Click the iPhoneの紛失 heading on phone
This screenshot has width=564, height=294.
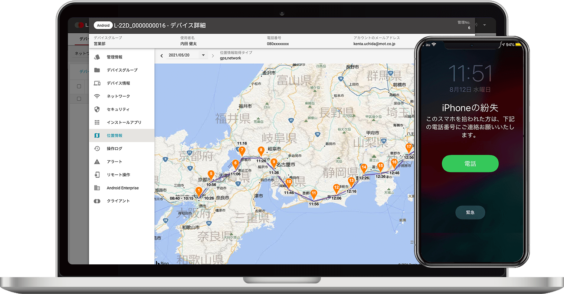coord(470,108)
